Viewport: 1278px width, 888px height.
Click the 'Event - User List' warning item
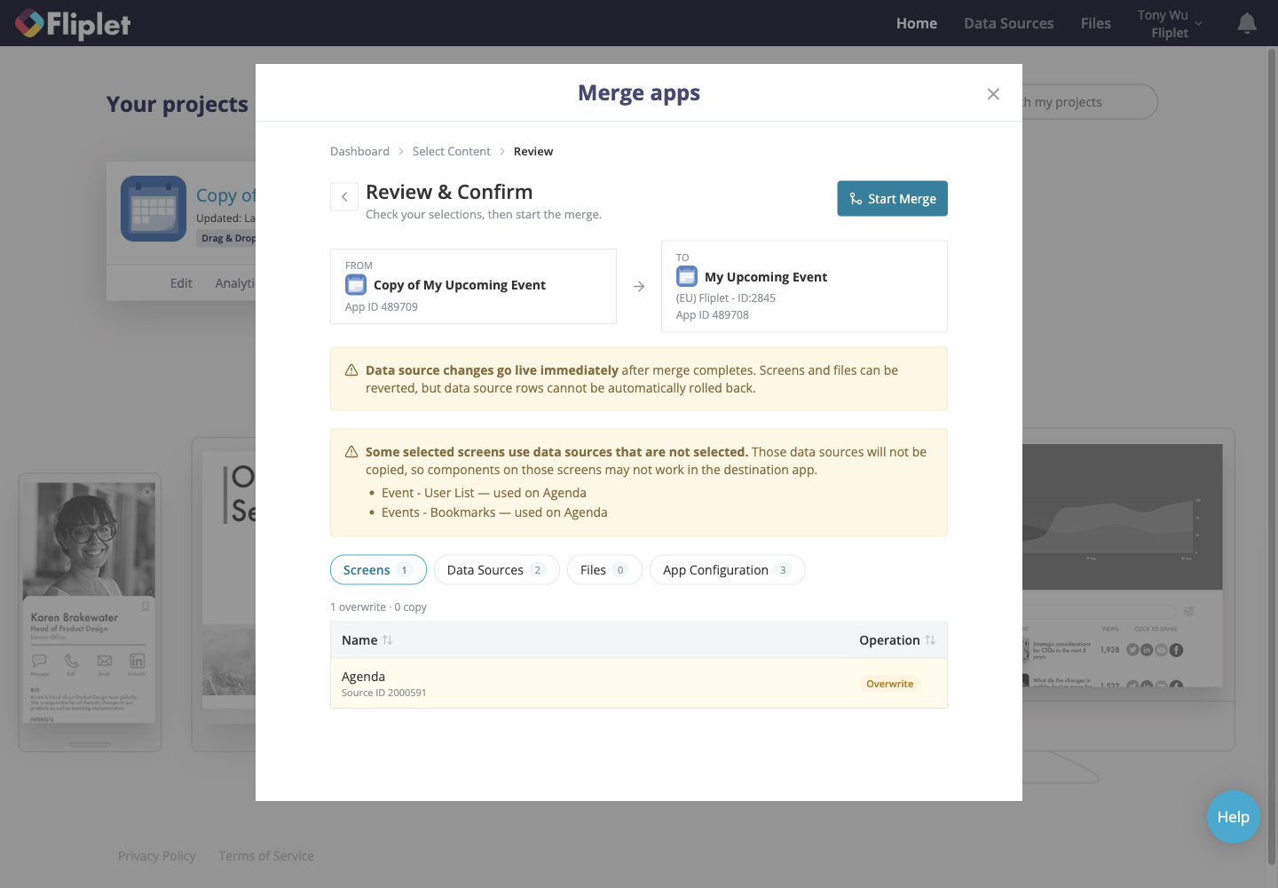click(x=484, y=493)
